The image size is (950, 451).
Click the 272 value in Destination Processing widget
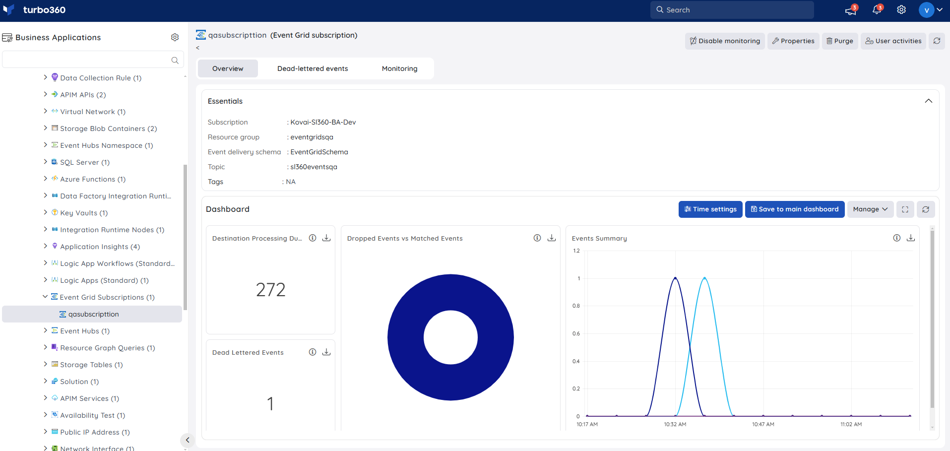tap(270, 290)
